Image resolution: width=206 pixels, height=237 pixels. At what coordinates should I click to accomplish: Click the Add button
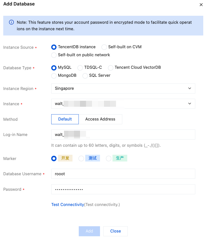click(89, 231)
